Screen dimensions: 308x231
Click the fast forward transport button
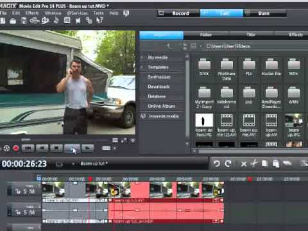[88, 148]
